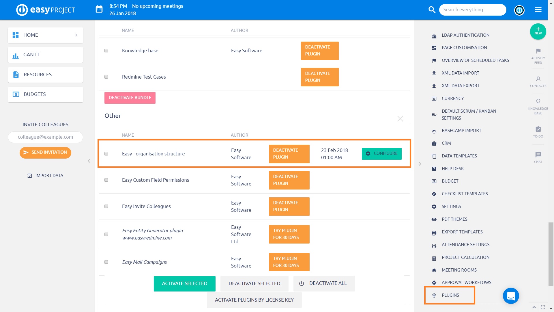This screenshot has width=554, height=312.
Task: Collapse the left sidebar chevron
Action: pyautogui.click(x=89, y=161)
